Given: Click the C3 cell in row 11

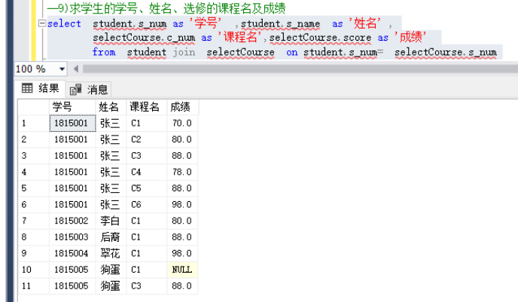Looking at the screenshot, I should (147, 286).
